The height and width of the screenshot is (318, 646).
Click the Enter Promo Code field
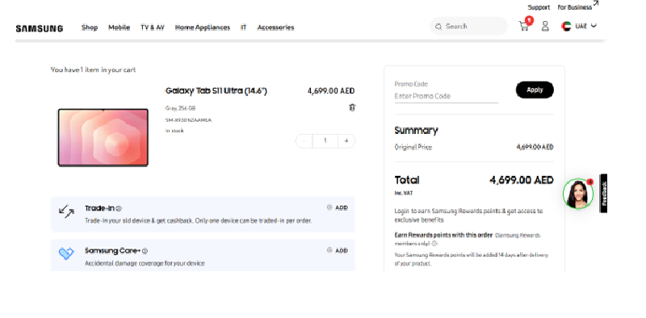[x=447, y=96]
